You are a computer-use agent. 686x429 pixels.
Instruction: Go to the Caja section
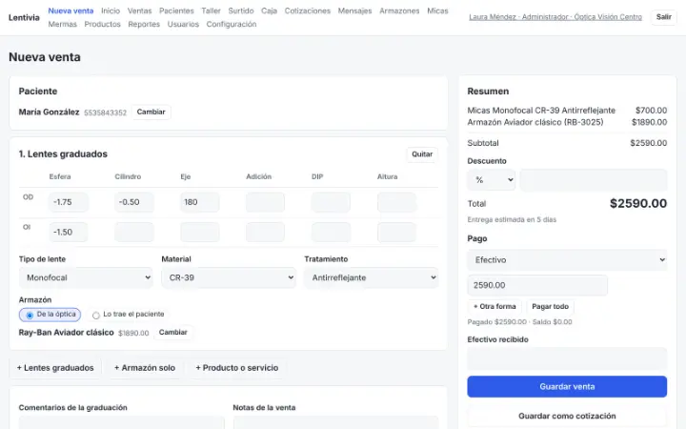(269, 10)
